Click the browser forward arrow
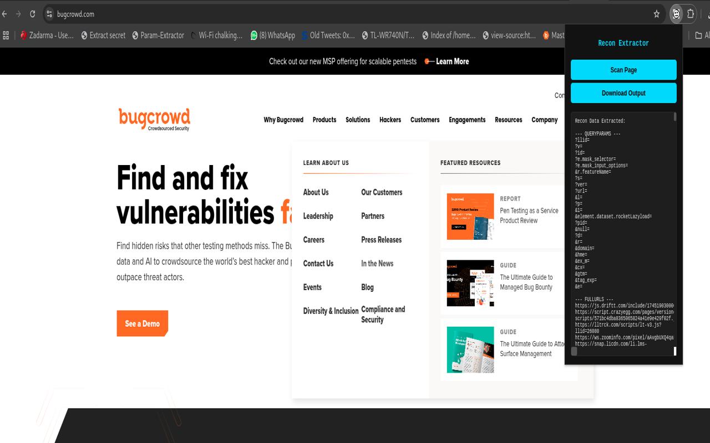 (x=19, y=14)
